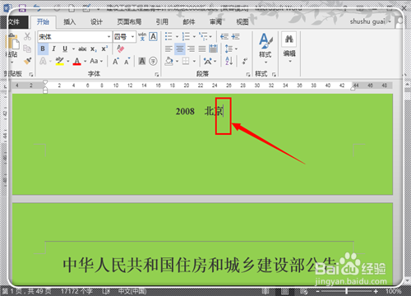Click the enclosed character 字 icon
The height and width of the screenshot is (296, 411).
pyautogui.click(x=153, y=61)
